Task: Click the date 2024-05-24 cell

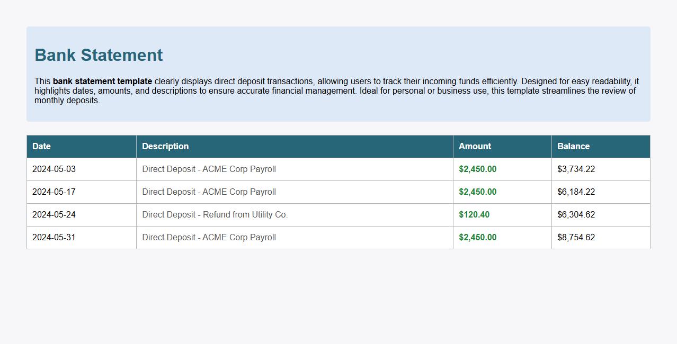Action: click(54, 214)
